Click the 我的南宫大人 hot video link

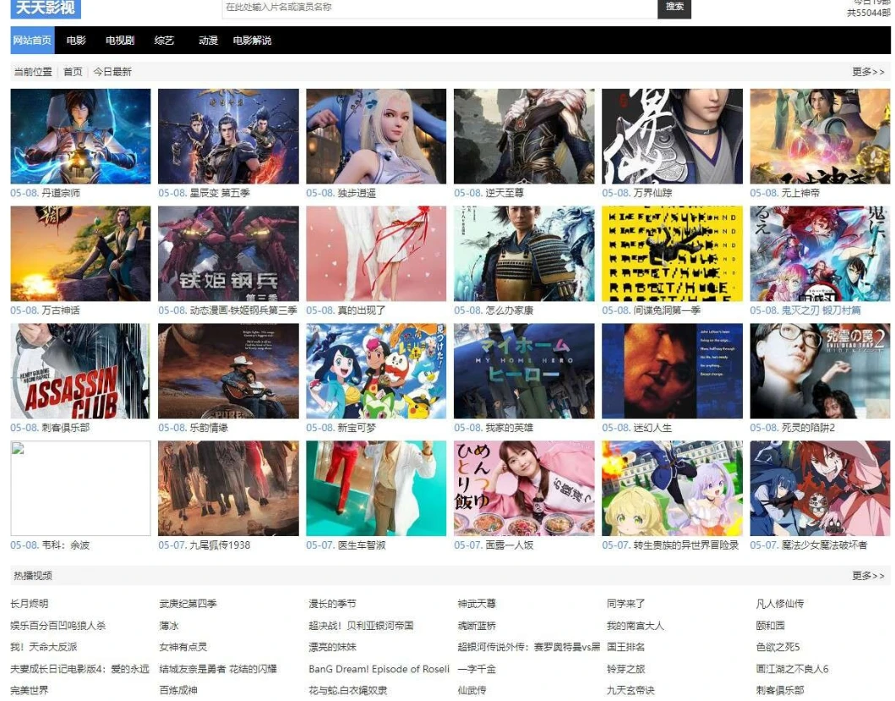pyautogui.click(x=636, y=626)
